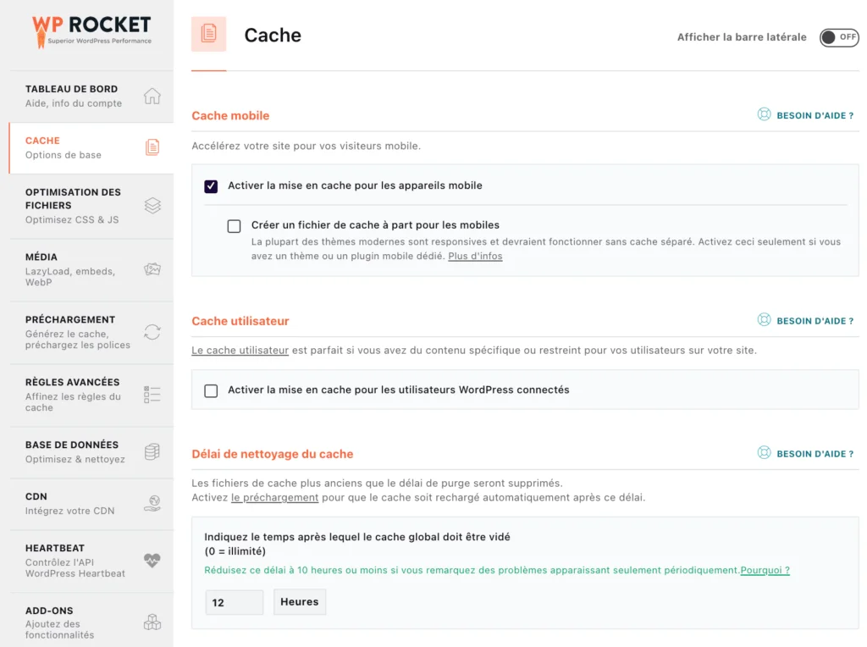867x647 pixels.
Task: Select the Heartbeat heart icon
Action: pos(152,561)
